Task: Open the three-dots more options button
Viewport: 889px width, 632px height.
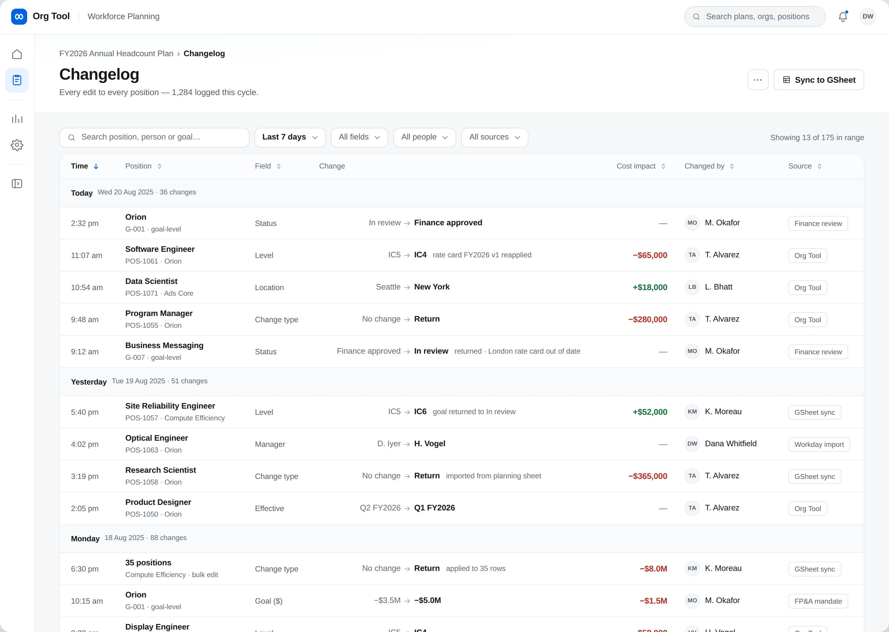Action: (x=758, y=80)
